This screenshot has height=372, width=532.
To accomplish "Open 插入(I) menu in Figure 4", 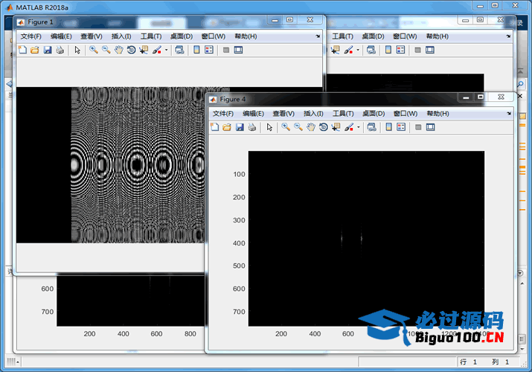I will pos(313,113).
